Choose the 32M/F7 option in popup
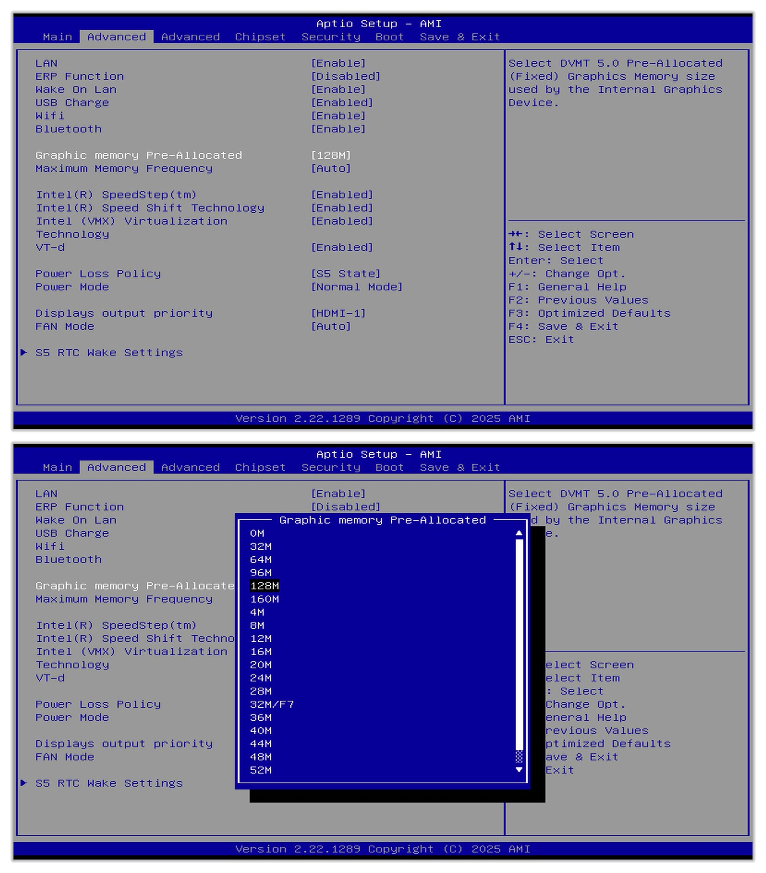Viewport: 766px width, 873px height. 272,704
